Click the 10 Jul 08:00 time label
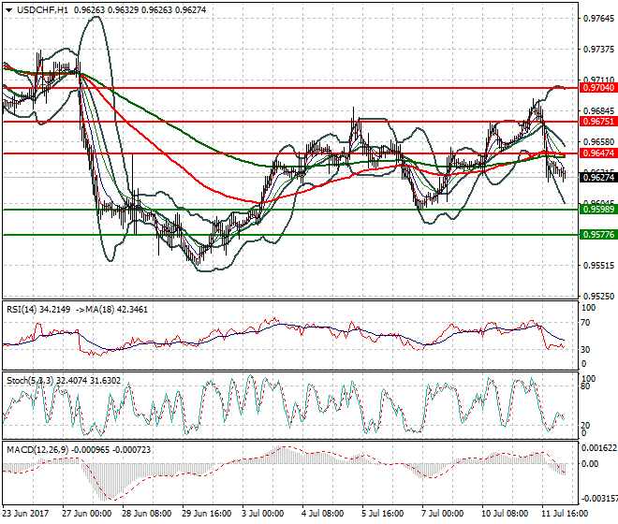This screenshot has width=618, height=524. pyautogui.click(x=506, y=514)
